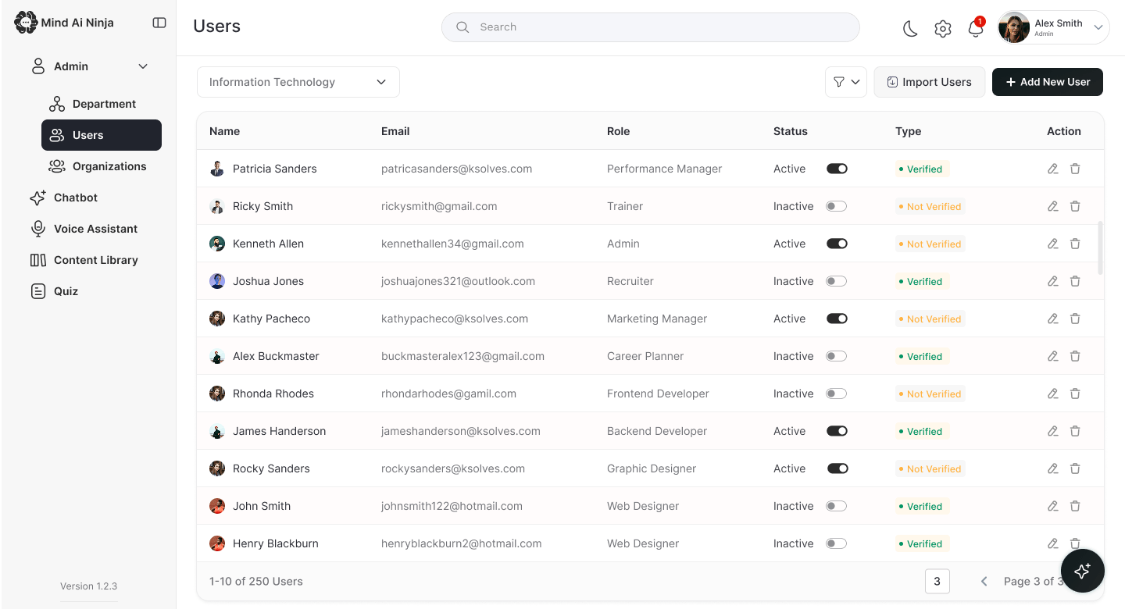1125x609 pixels.
Task: Open the notifications bell
Action: 975,29
